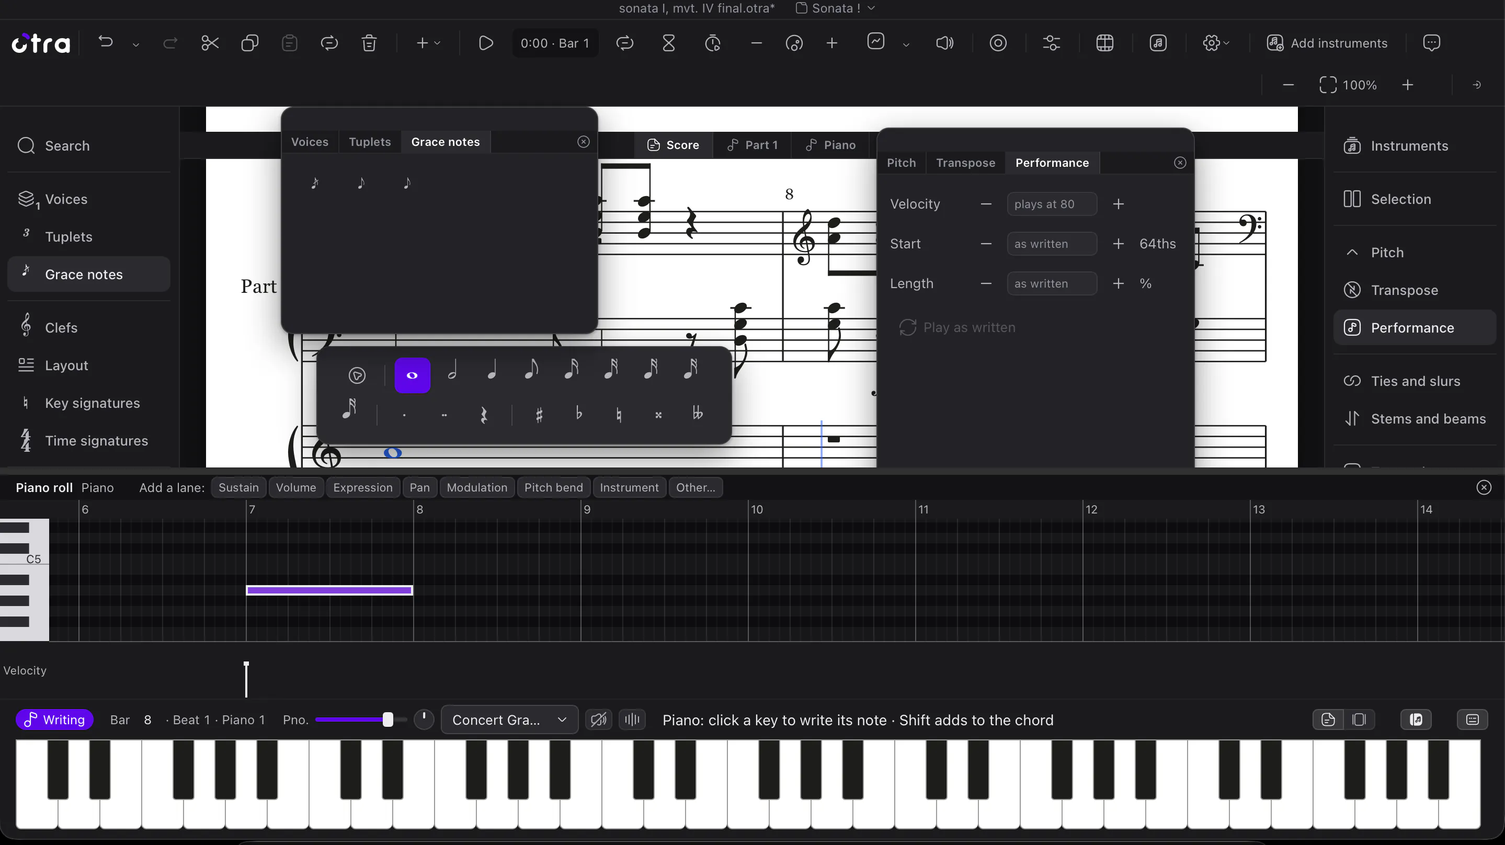Toggle the piano roll view button
1505x845 pixels.
(x=1416, y=720)
